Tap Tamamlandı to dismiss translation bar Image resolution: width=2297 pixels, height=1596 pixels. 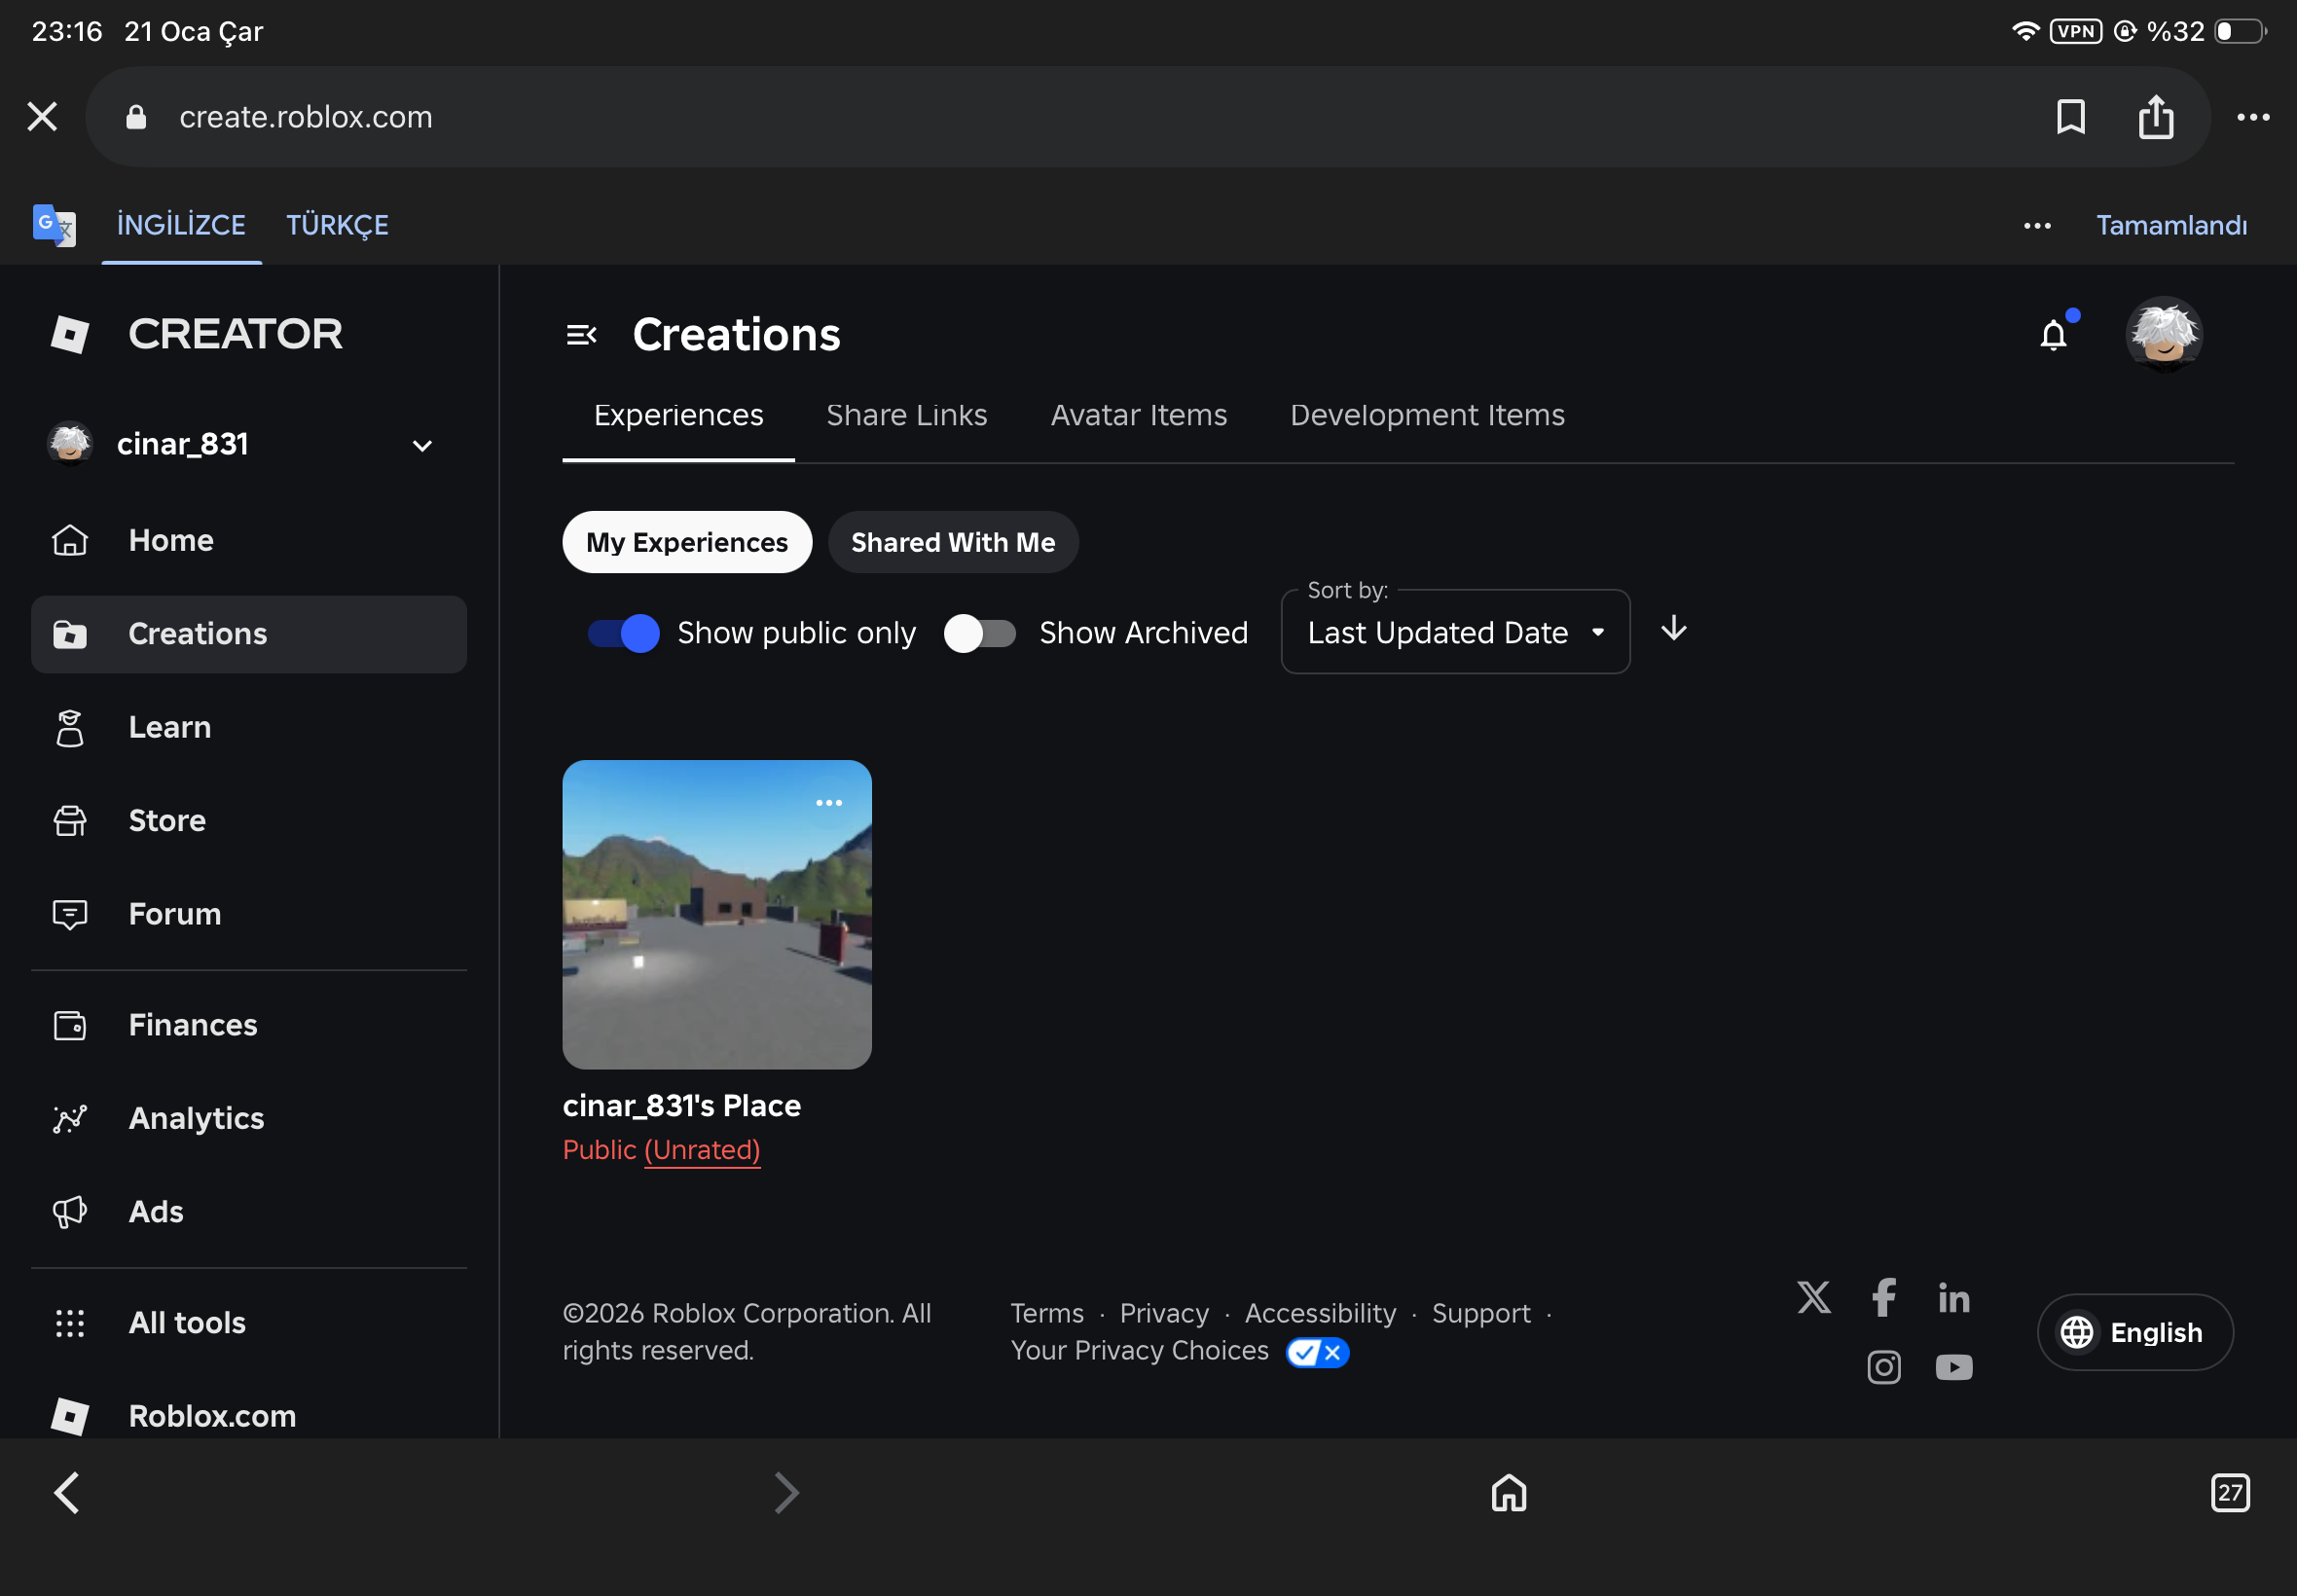pos(2171,226)
